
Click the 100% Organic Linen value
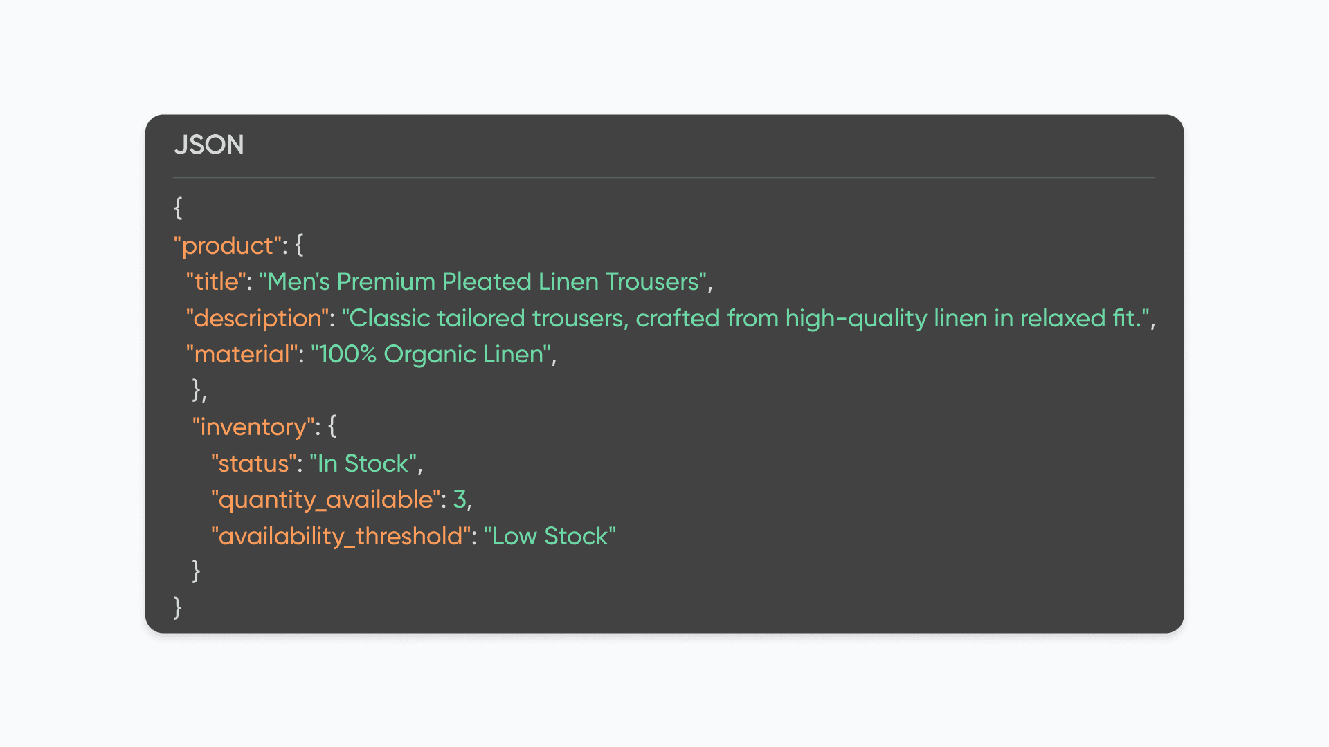click(431, 354)
